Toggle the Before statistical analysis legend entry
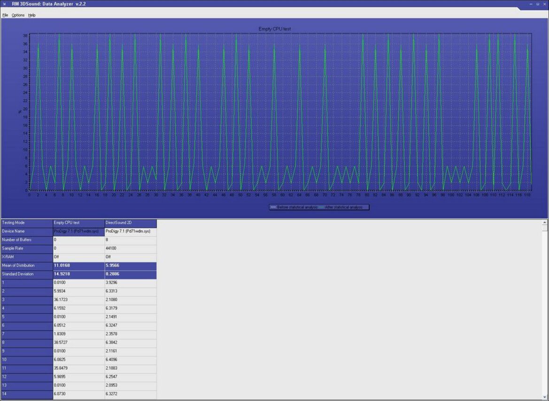Viewport: 549px width, 401px height. 294,207
